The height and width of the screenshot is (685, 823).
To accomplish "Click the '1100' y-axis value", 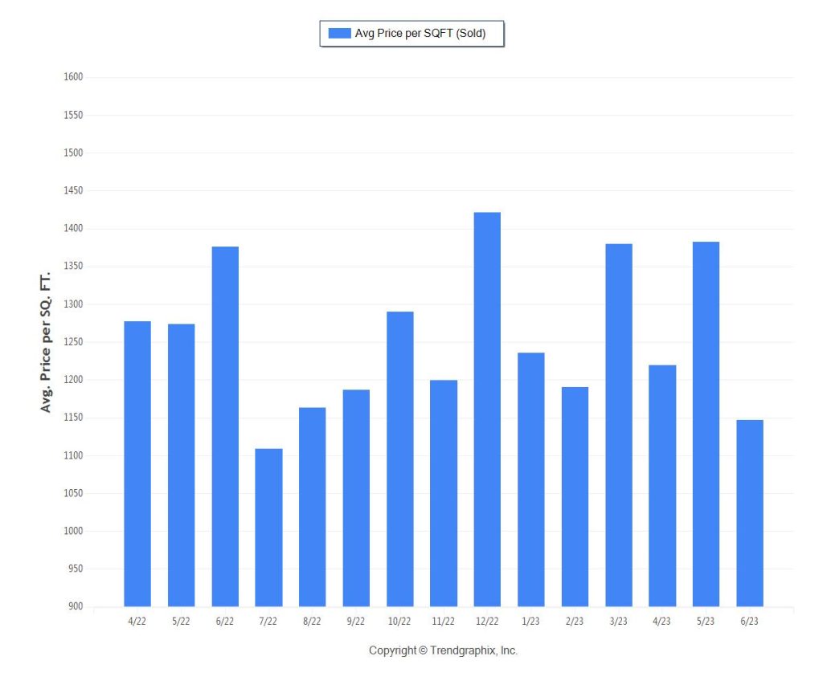I will (73, 455).
